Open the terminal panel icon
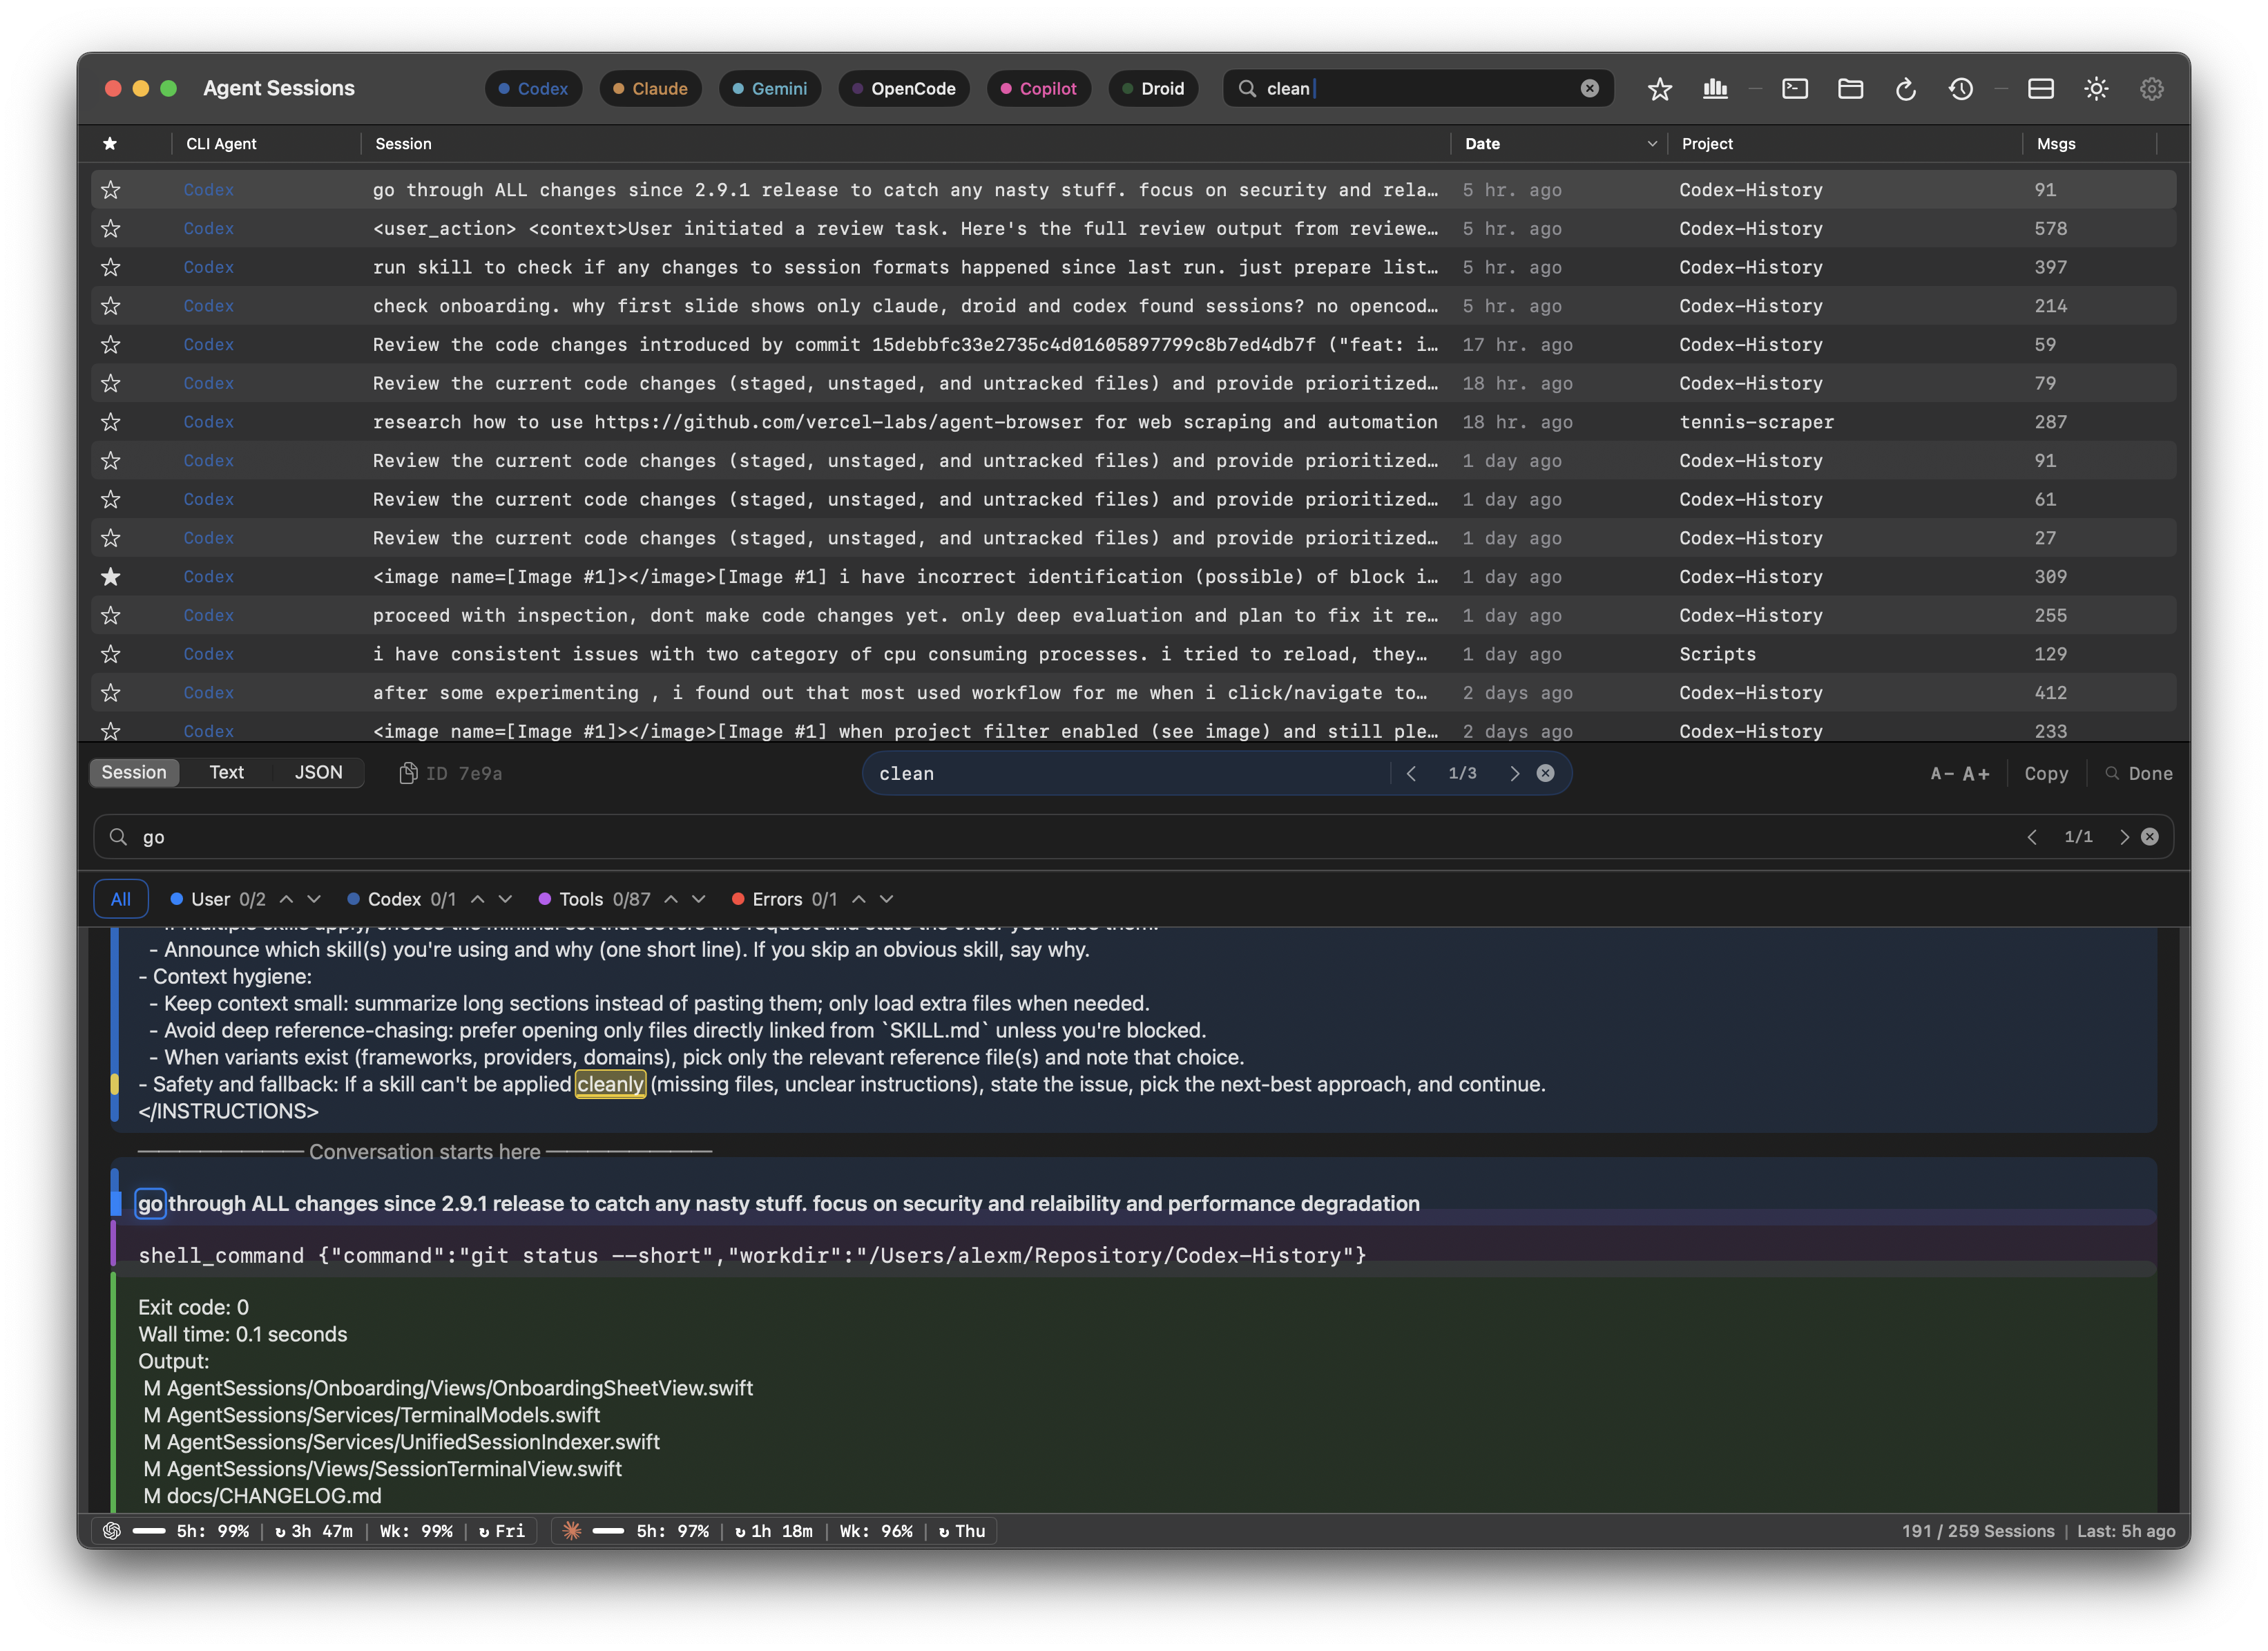This screenshot has width=2268, height=1651. pos(1796,88)
